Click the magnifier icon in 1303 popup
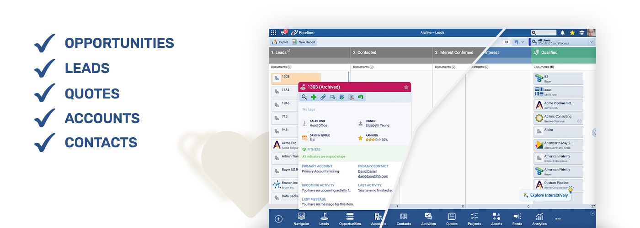 (x=304, y=97)
